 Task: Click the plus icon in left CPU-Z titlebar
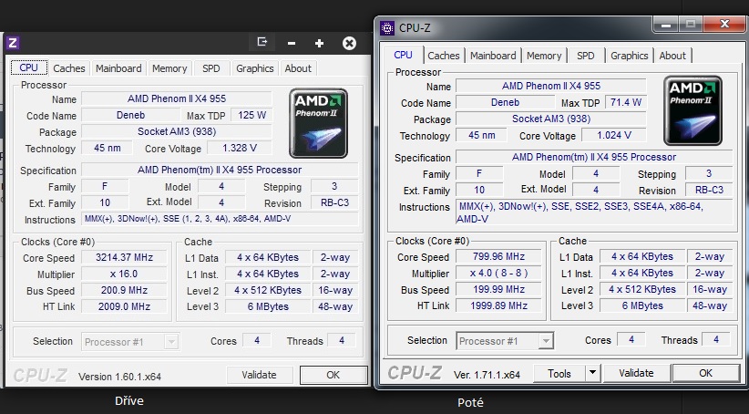319,44
